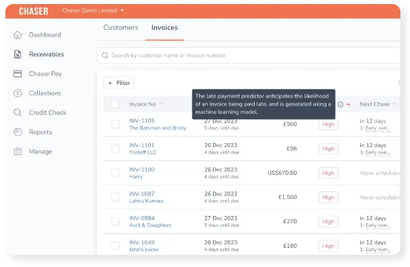Click the late payment predictor info icon
The image size is (410, 267).
340,105
